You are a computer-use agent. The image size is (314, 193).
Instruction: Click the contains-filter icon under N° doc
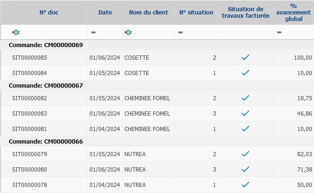[16, 32]
